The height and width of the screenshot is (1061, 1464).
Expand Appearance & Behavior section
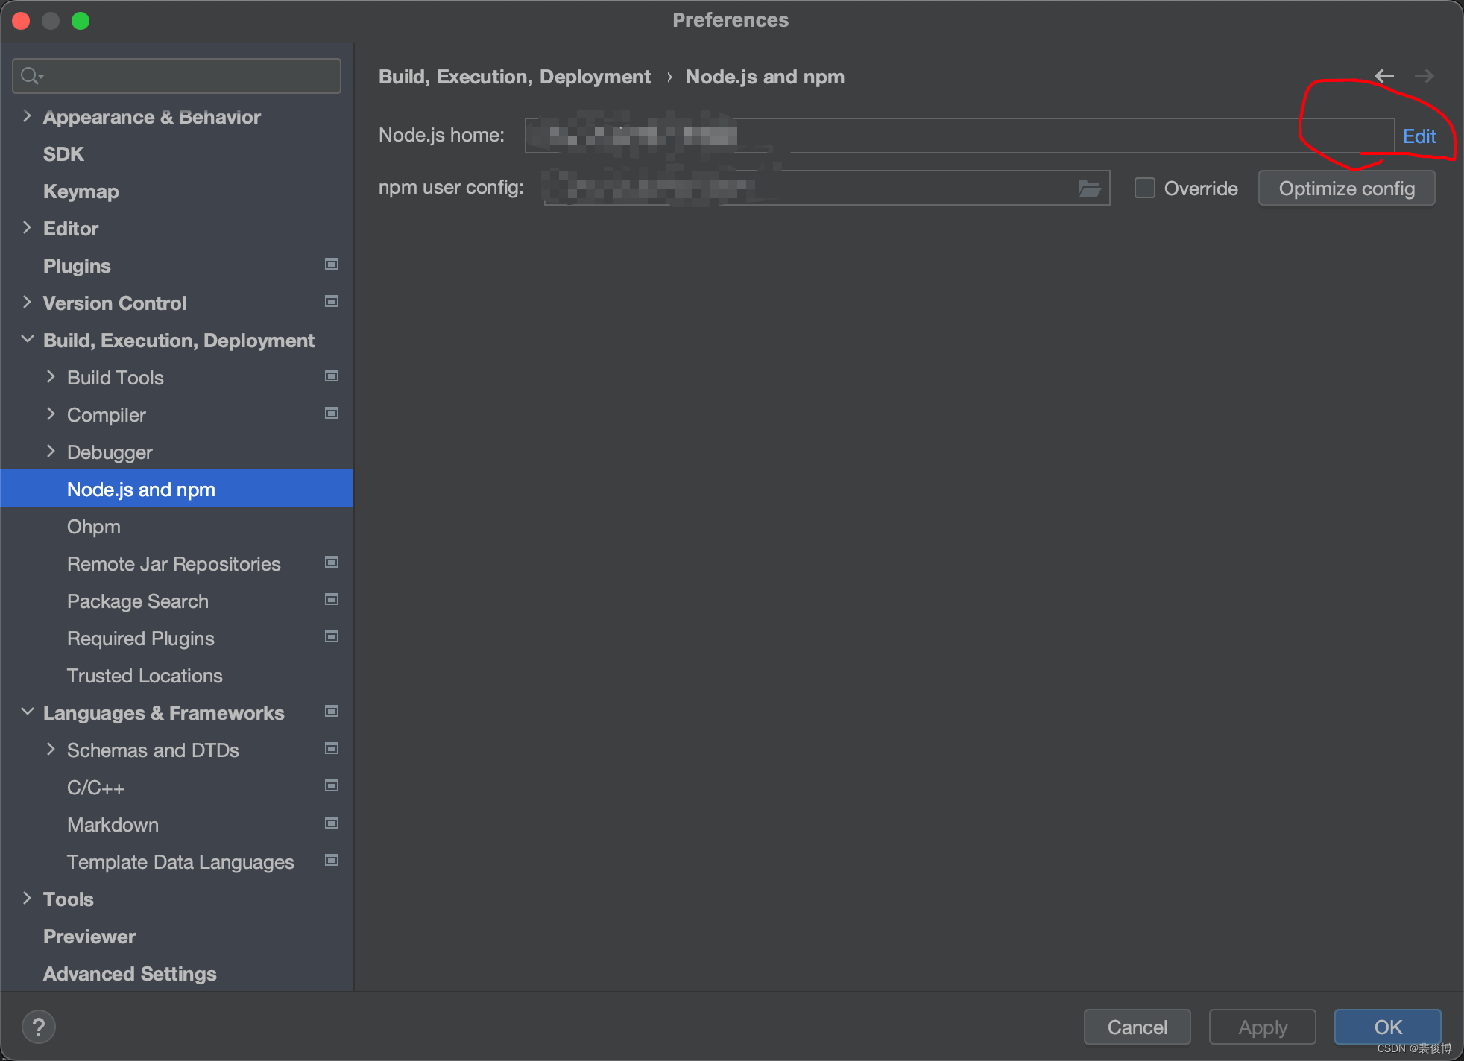click(x=27, y=116)
